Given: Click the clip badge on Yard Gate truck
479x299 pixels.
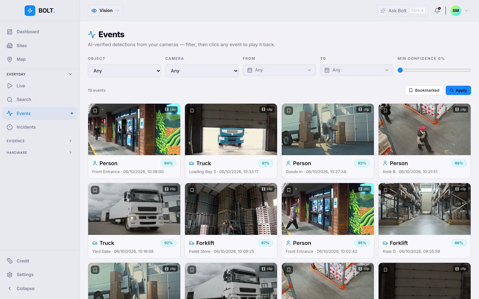Looking at the screenshot, I should 170,189.
